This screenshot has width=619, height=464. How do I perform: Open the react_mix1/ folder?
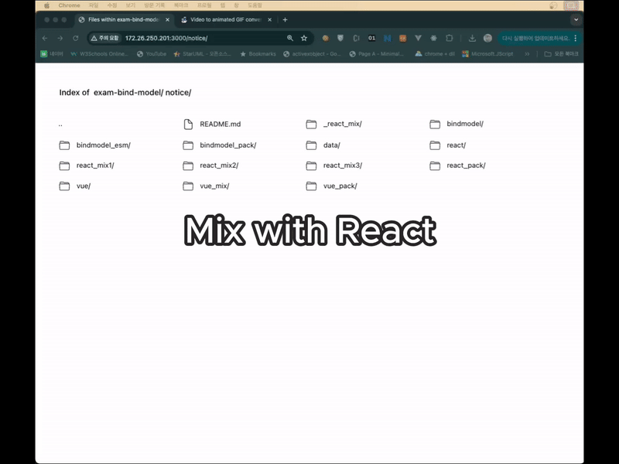[95, 165]
